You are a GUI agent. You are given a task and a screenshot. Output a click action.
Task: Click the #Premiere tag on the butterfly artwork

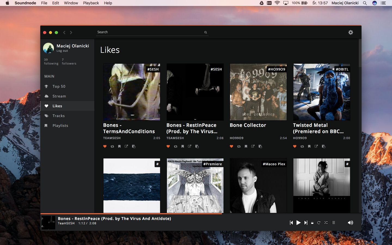(213, 164)
